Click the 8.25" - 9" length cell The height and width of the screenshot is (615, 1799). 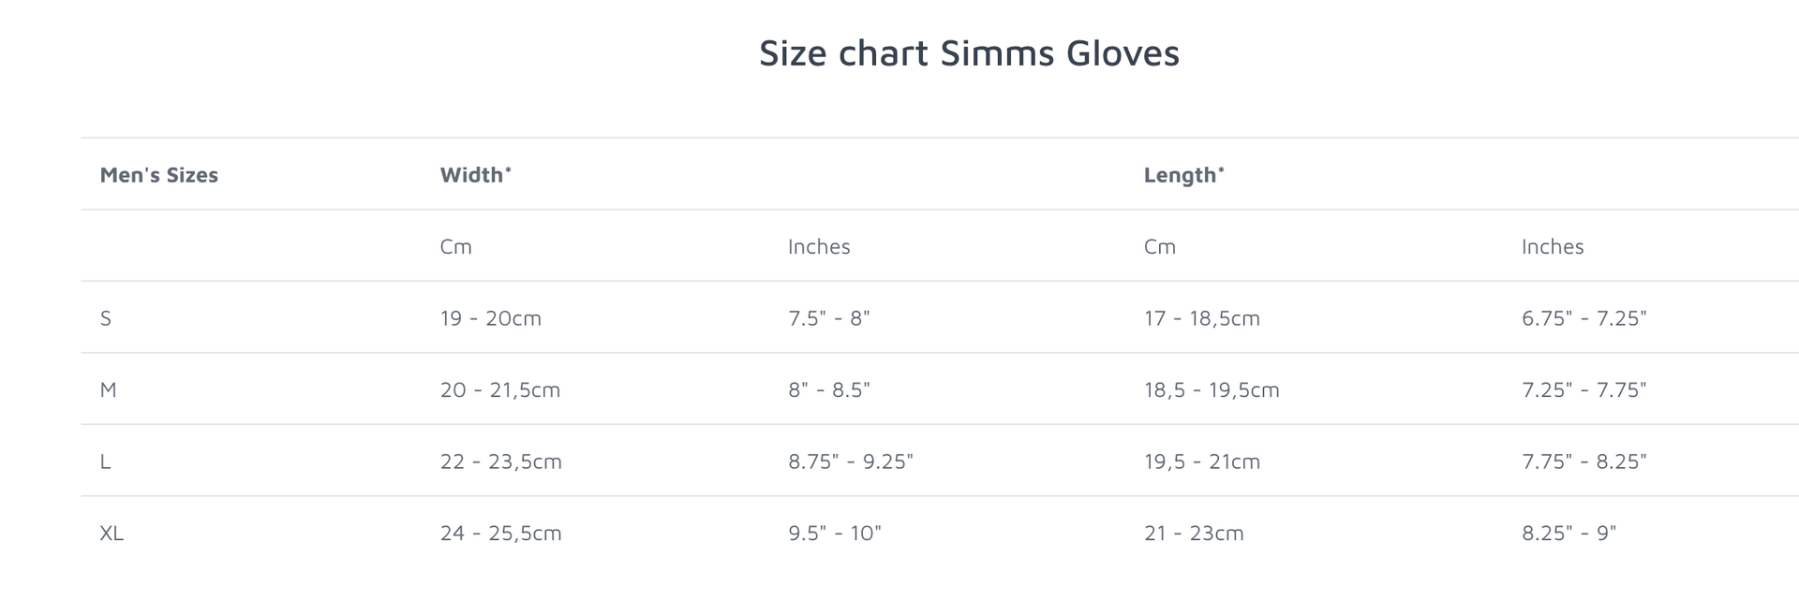pyautogui.click(x=1569, y=533)
